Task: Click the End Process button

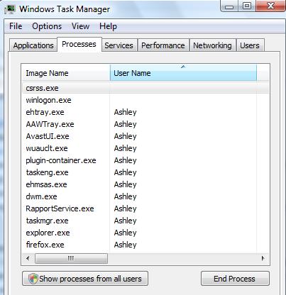Action: [235, 279]
